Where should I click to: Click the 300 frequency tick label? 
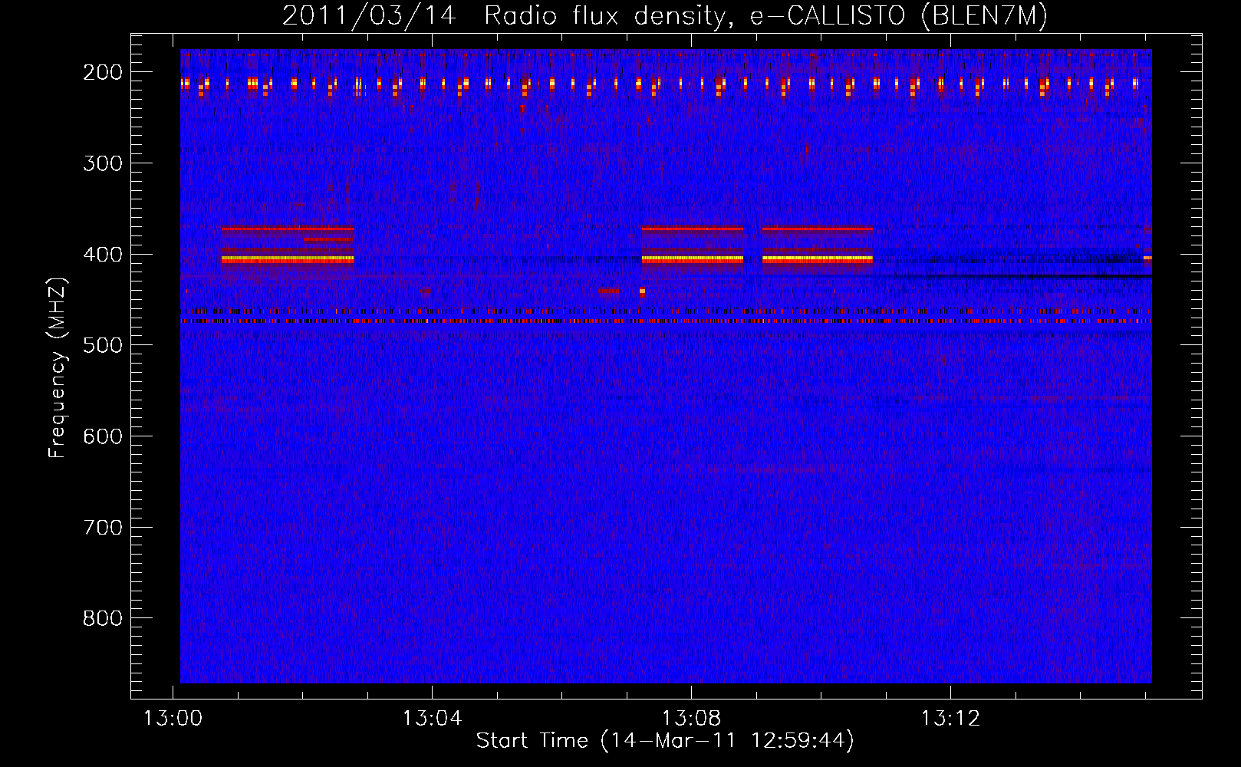pyautogui.click(x=103, y=163)
